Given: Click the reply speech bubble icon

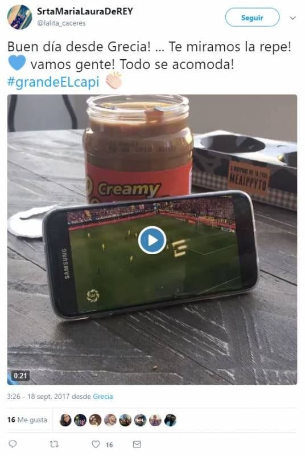Looking at the screenshot, I should tap(13, 444).
